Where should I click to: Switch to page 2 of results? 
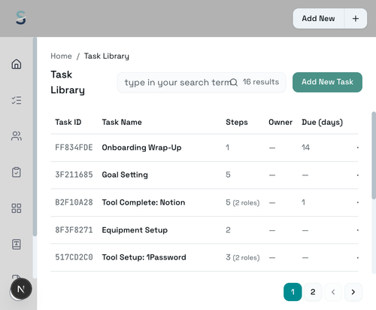pyautogui.click(x=313, y=292)
